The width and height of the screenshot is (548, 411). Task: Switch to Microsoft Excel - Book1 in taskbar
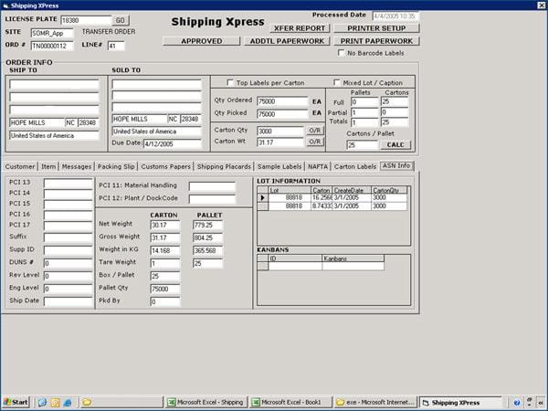(x=290, y=402)
